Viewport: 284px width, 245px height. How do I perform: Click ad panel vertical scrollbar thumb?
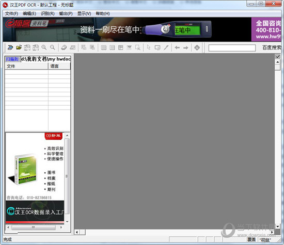[67, 176]
